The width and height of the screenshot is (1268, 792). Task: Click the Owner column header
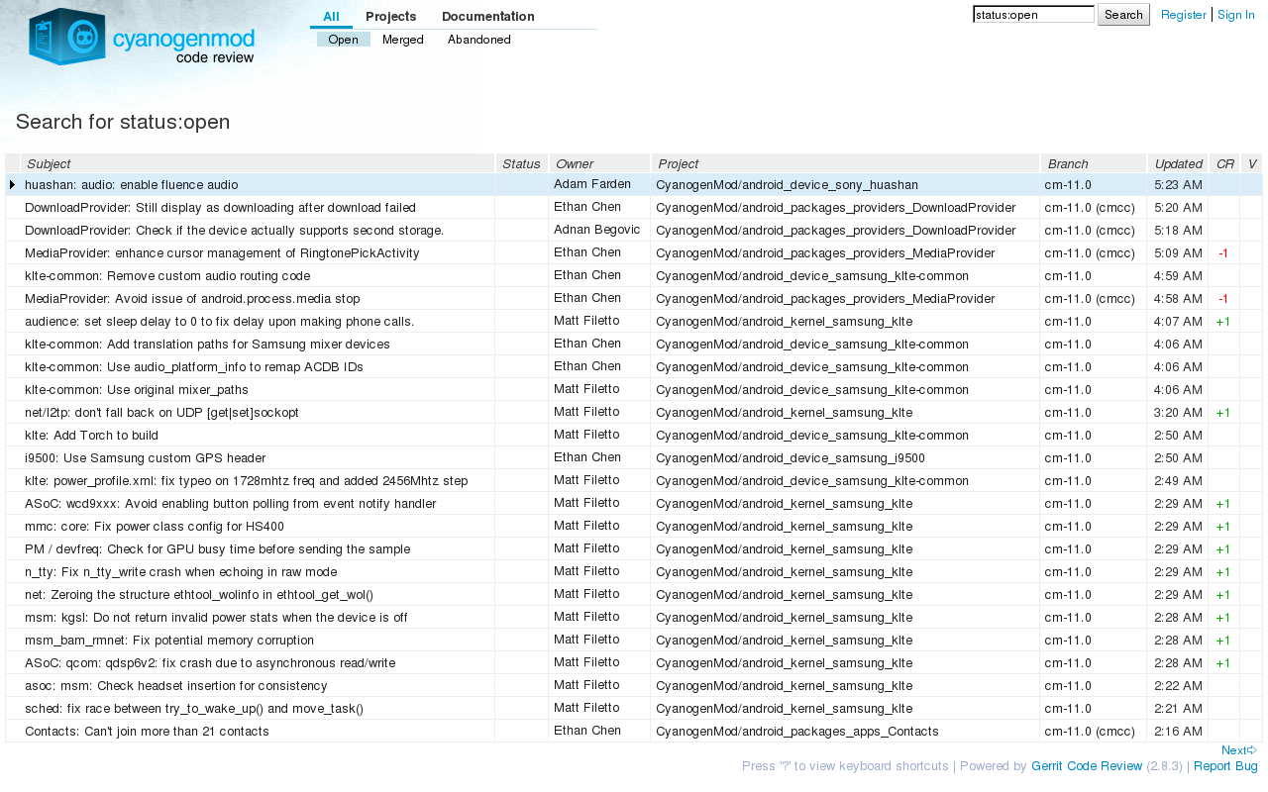[x=599, y=163]
